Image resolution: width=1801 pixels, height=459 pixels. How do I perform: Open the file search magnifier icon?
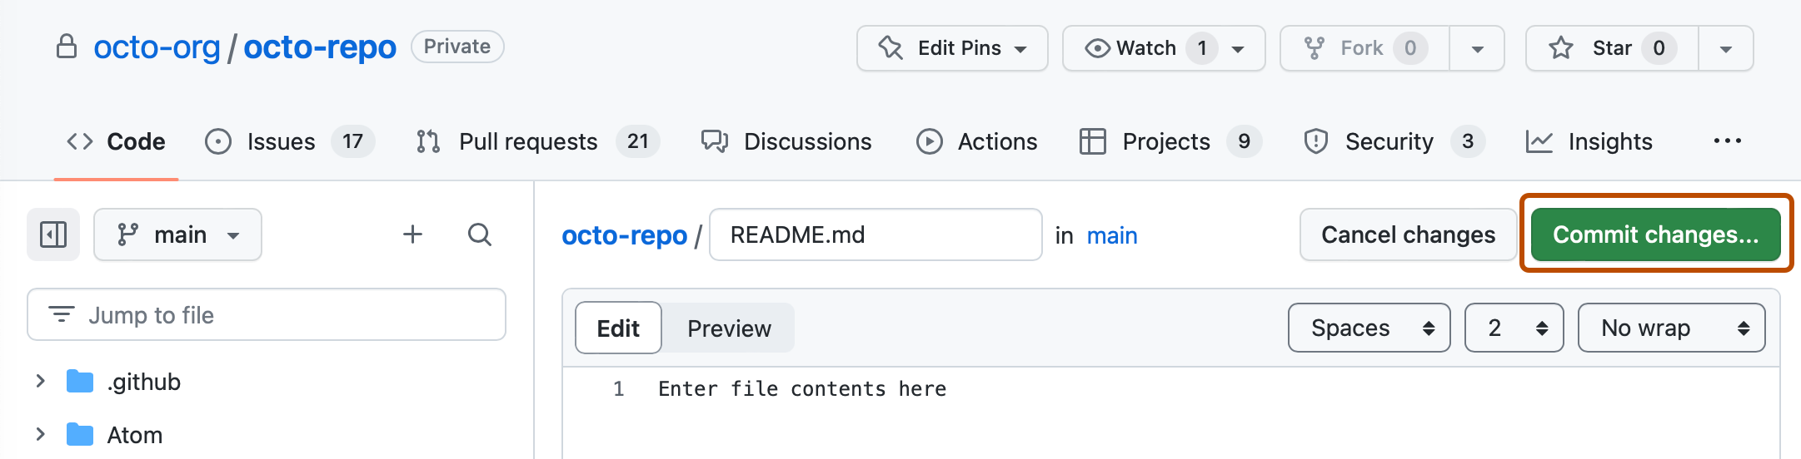tap(479, 234)
